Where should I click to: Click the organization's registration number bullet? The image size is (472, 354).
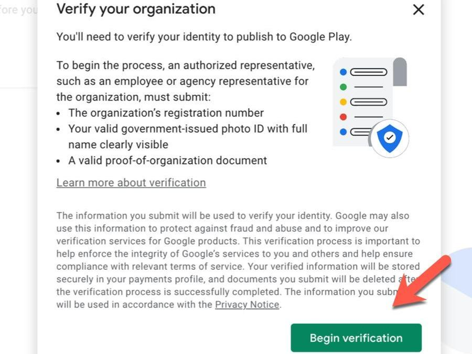click(166, 113)
